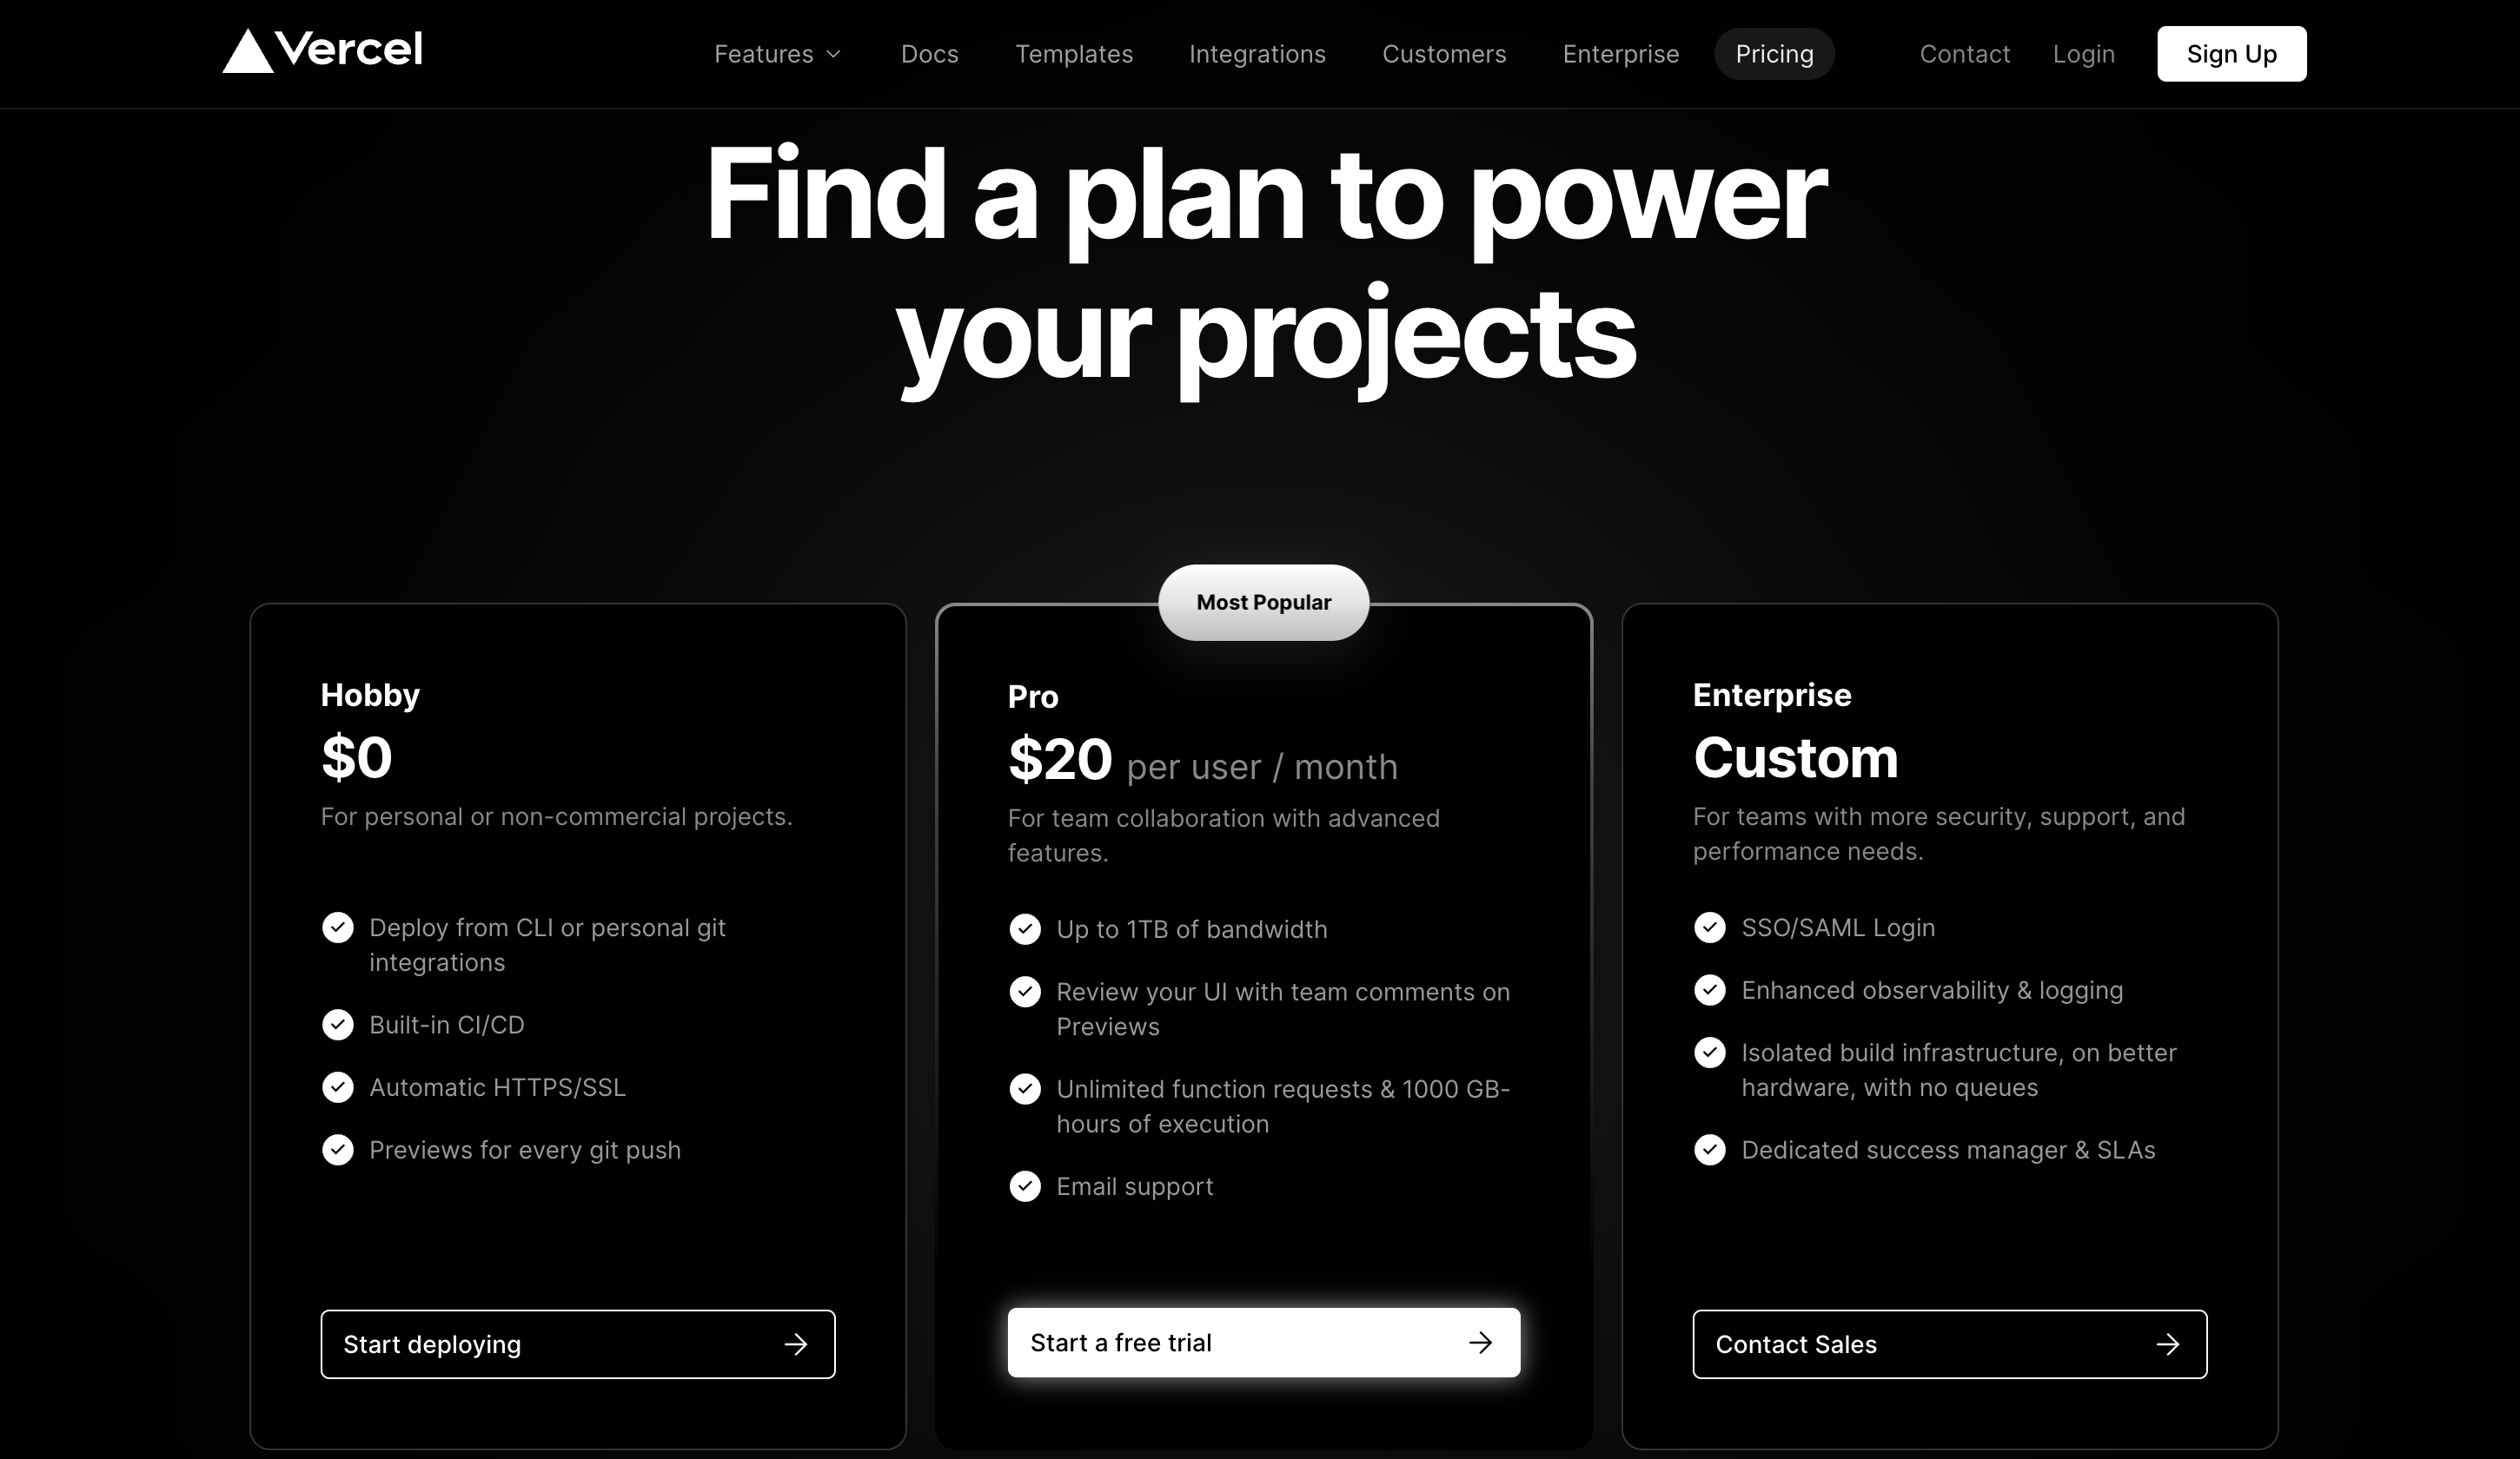
Task: Expand the Features navigation dropdown
Action: pyautogui.click(x=777, y=52)
